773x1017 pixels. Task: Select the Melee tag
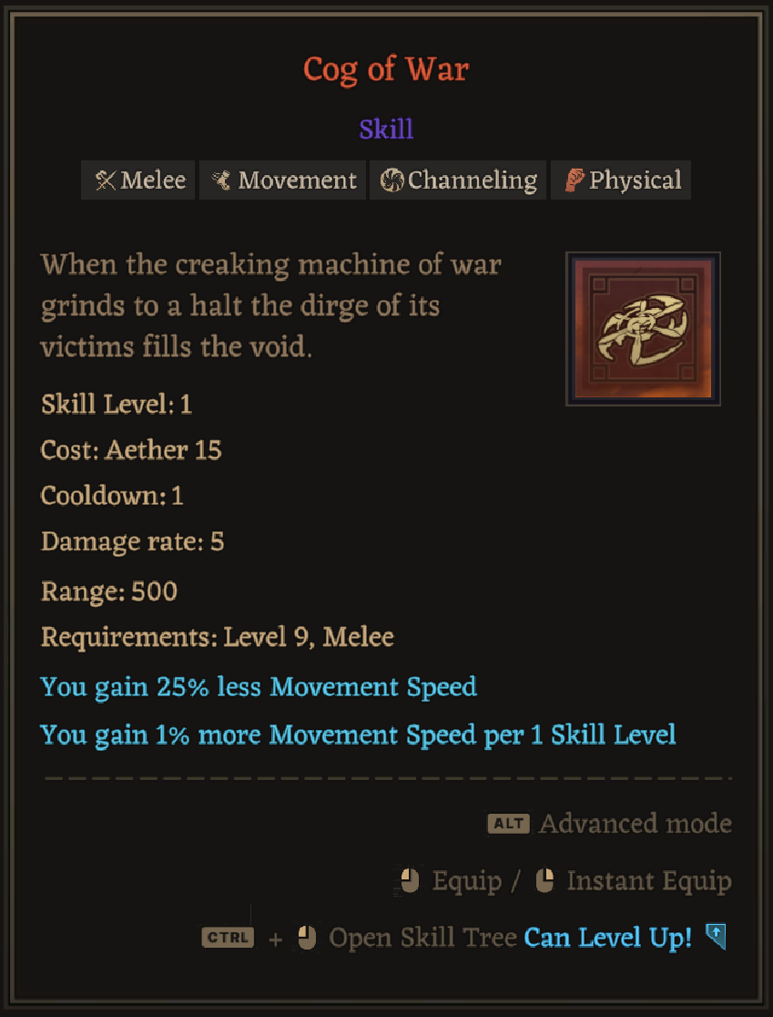[x=138, y=180]
